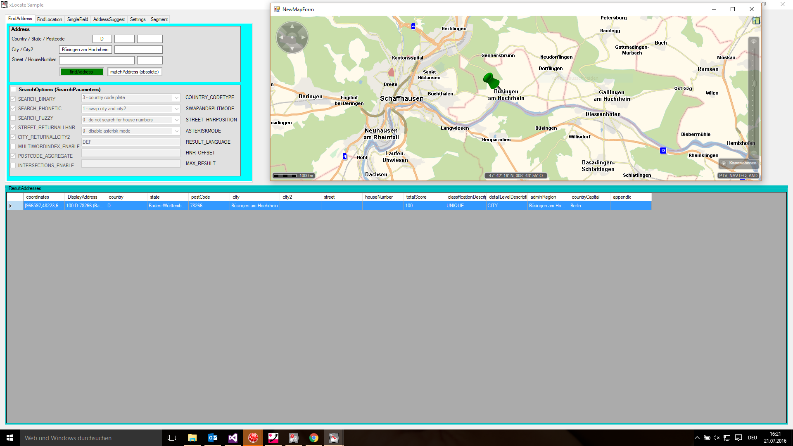Click the map zoom-out minus button
Image resolution: width=793 pixels, height=446 pixels.
click(754, 154)
